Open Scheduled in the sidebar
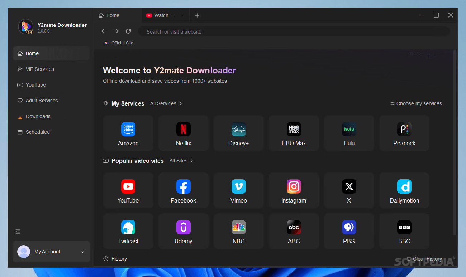Image resolution: width=466 pixels, height=277 pixels. pyautogui.click(x=51, y=132)
